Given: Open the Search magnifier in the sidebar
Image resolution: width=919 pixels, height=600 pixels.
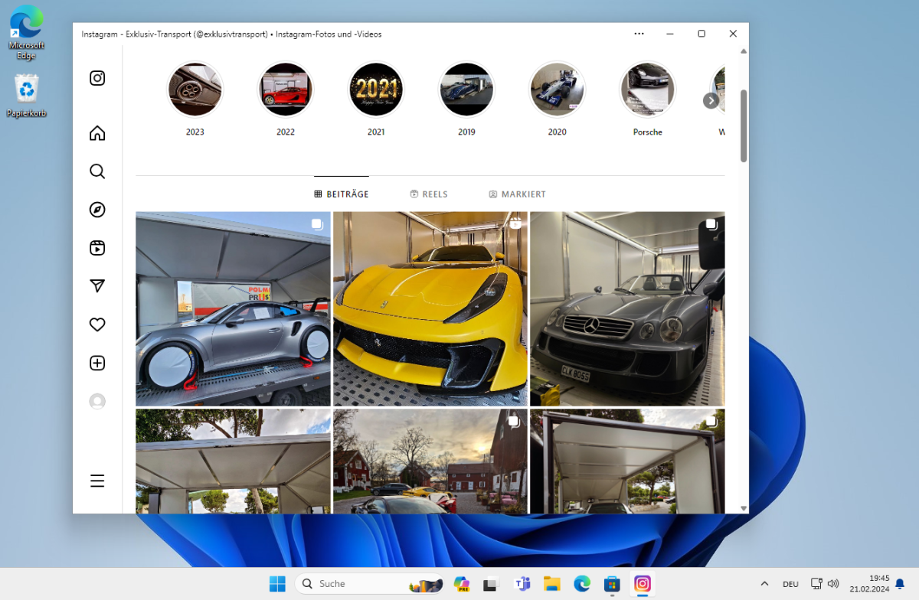Looking at the screenshot, I should pyautogui.click(x=97, y=171).
